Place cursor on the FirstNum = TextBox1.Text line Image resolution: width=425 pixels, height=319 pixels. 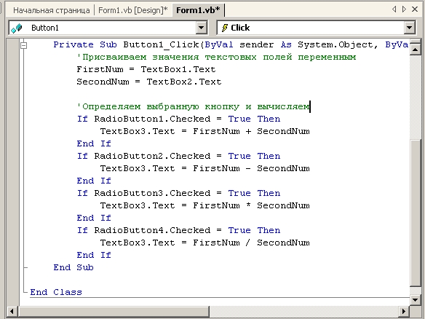coord(146,69)
